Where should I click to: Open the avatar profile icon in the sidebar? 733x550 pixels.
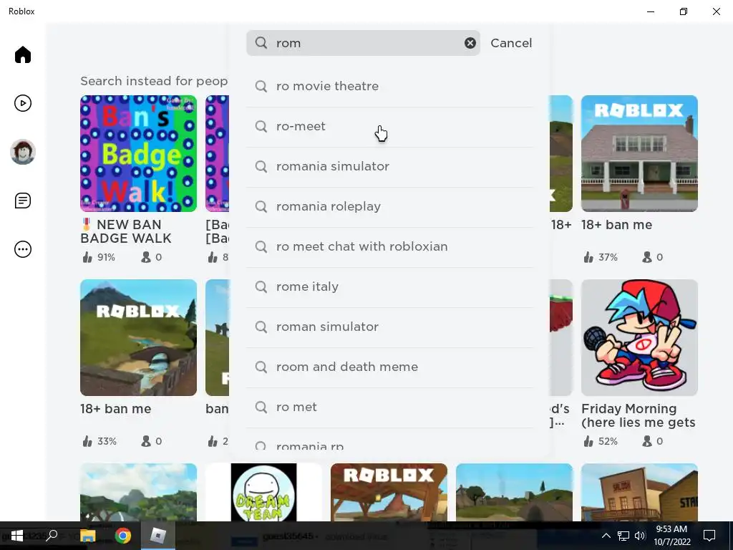pos(22,152)
